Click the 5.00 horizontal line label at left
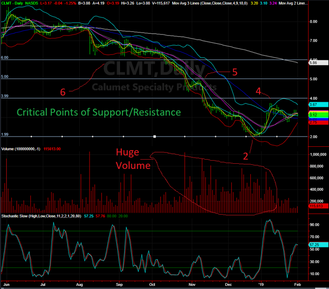The width and height of the screenshot is (329, 289). (5, 76)
